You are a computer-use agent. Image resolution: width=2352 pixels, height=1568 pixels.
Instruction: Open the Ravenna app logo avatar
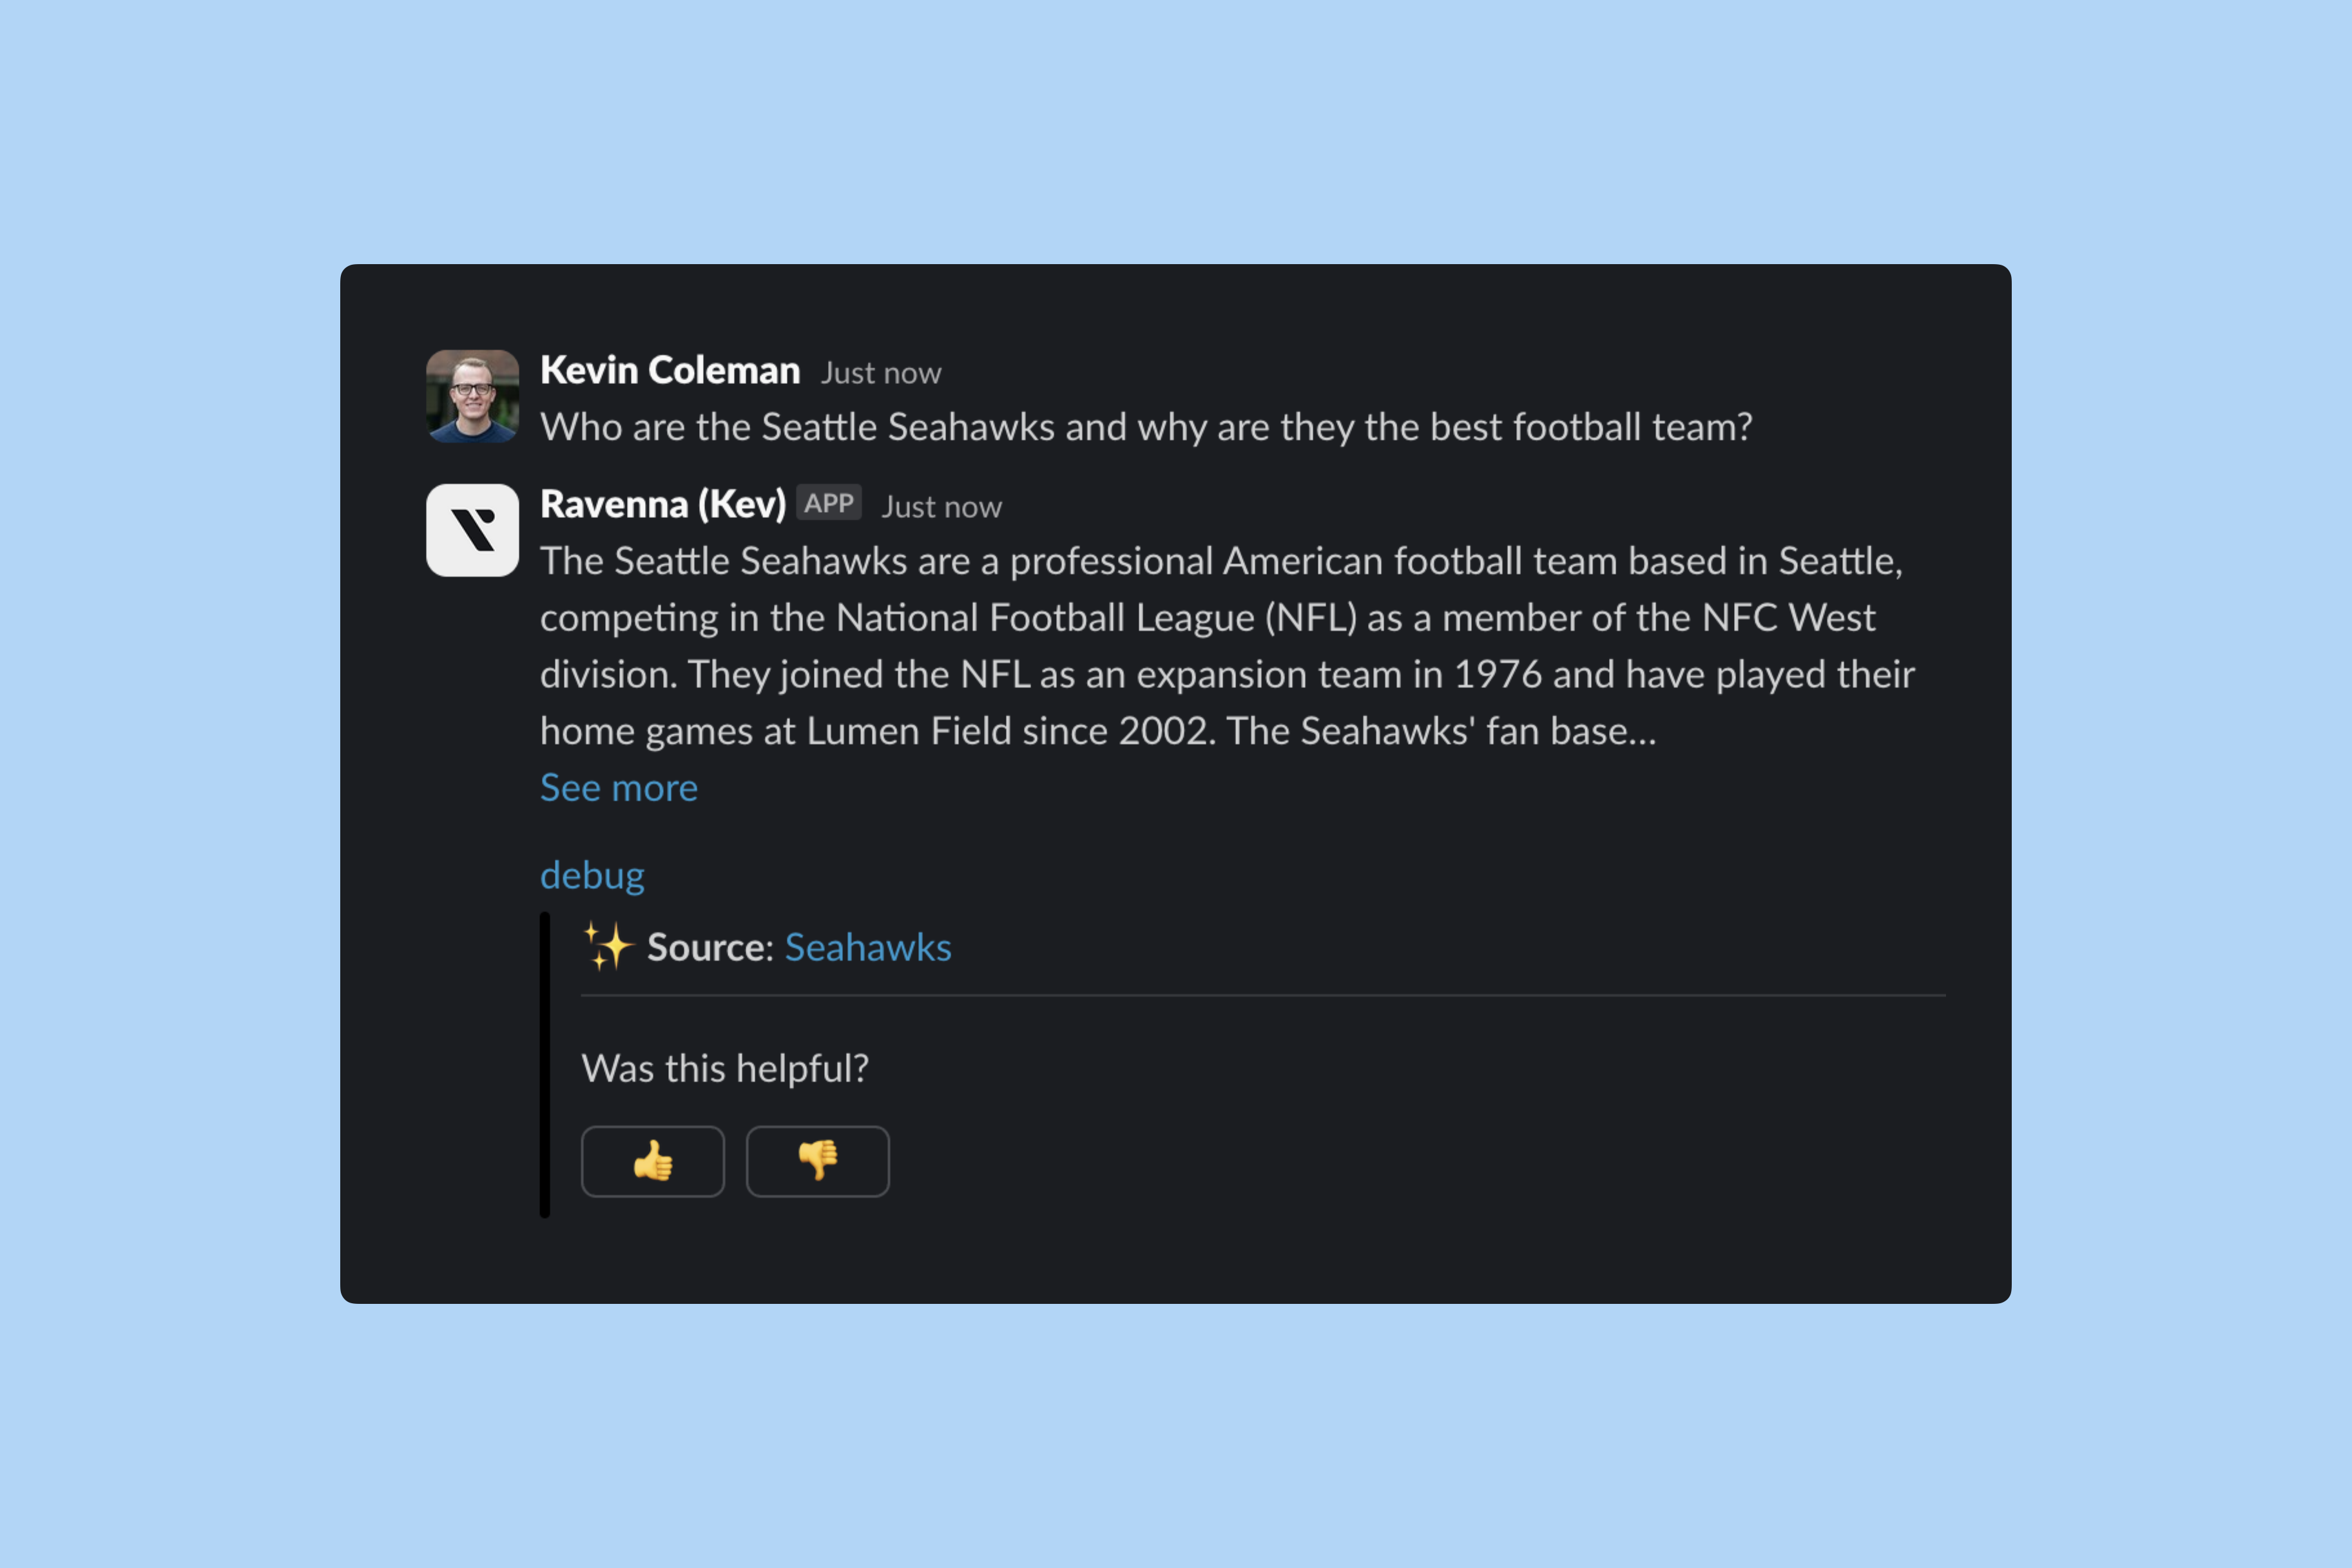click(472, 530)
